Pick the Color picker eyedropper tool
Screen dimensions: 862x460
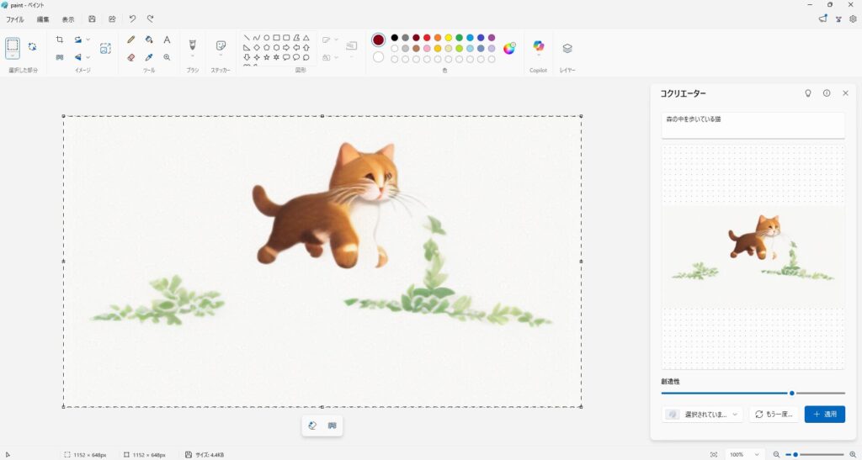click(149, 57)
